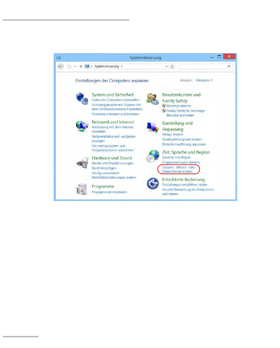
Task: Click Bildschirmauflösung anpassen
Action: [x=184, y=144]
